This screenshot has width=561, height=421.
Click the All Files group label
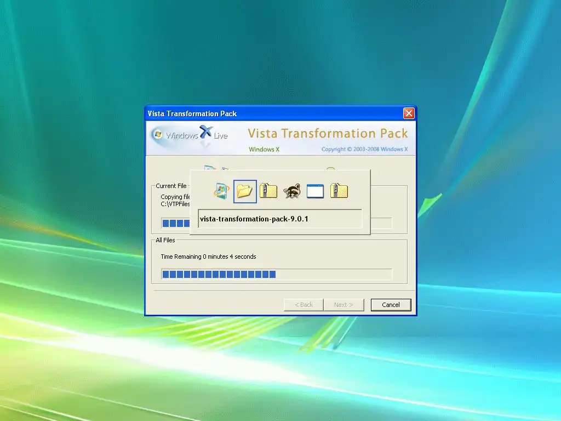(x=165, y=240)
